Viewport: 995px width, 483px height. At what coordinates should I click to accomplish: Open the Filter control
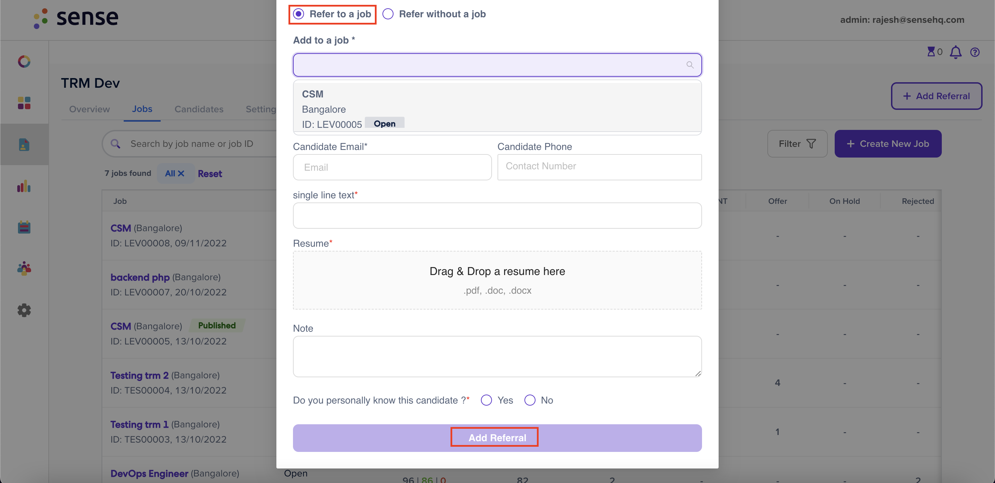tap(797, 144)
